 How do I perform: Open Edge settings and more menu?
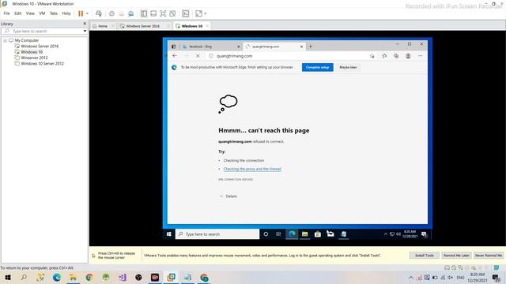[420, 56]
